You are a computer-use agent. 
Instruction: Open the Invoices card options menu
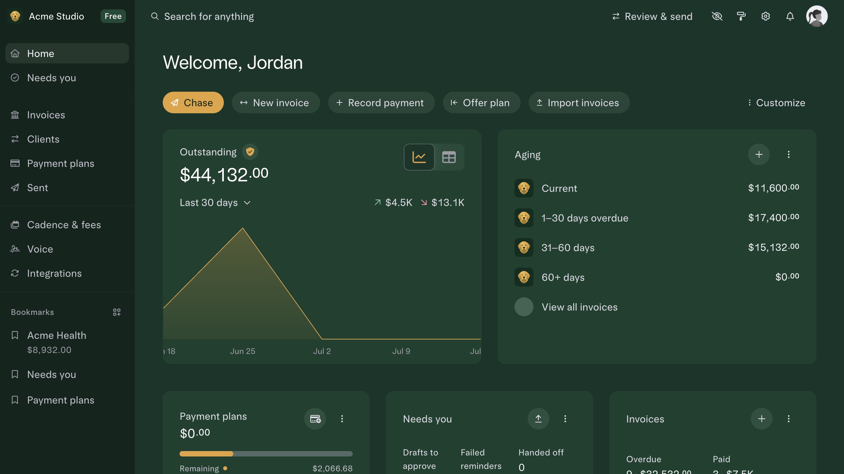click(x=789, y=419)
